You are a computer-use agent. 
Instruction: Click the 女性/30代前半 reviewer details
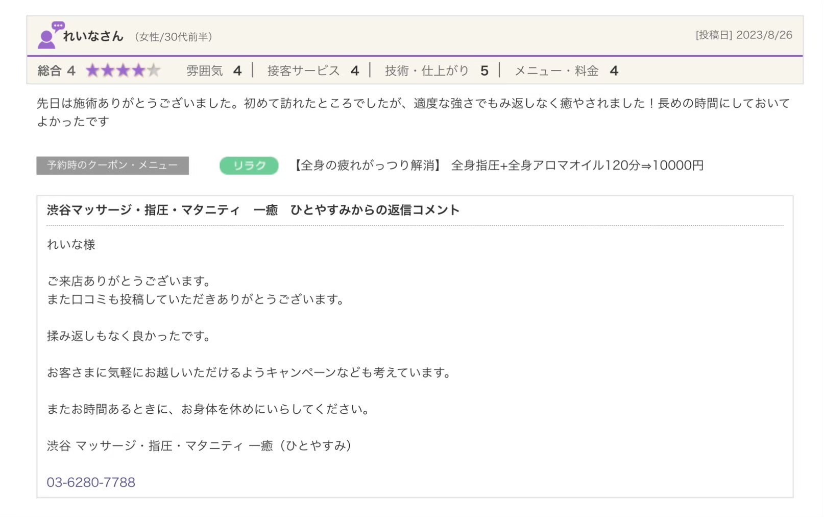174,37
